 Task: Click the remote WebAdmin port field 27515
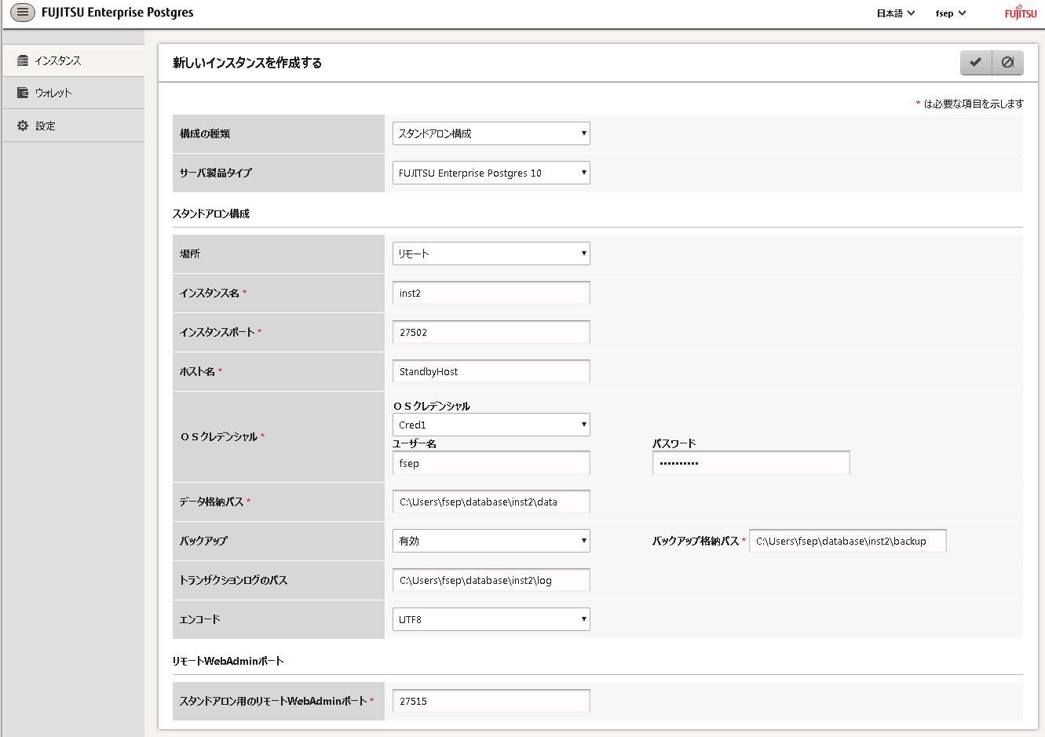491,701
